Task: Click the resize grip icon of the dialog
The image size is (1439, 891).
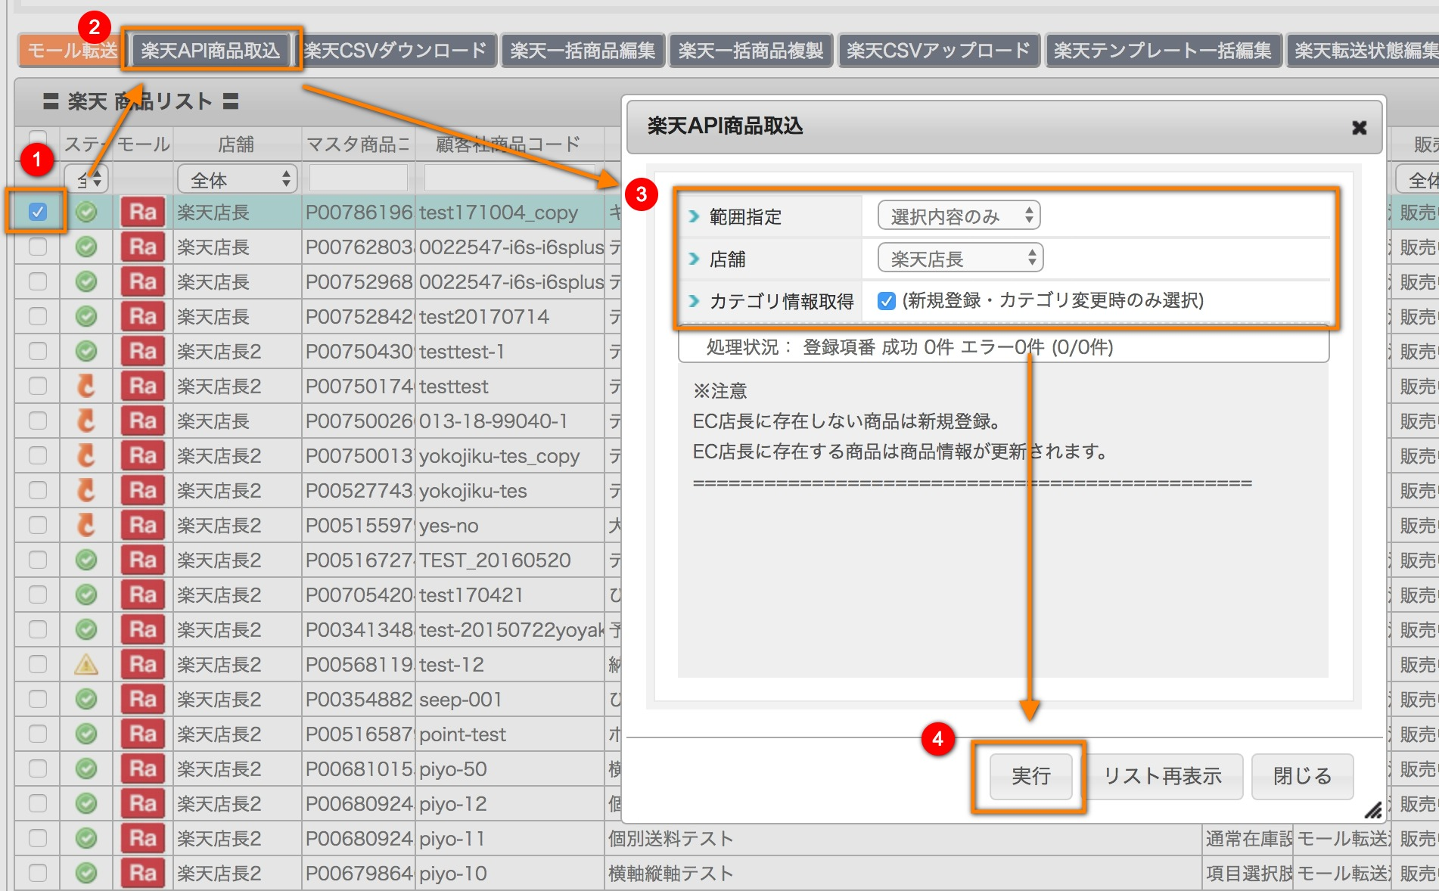Action: point(1373,810)
